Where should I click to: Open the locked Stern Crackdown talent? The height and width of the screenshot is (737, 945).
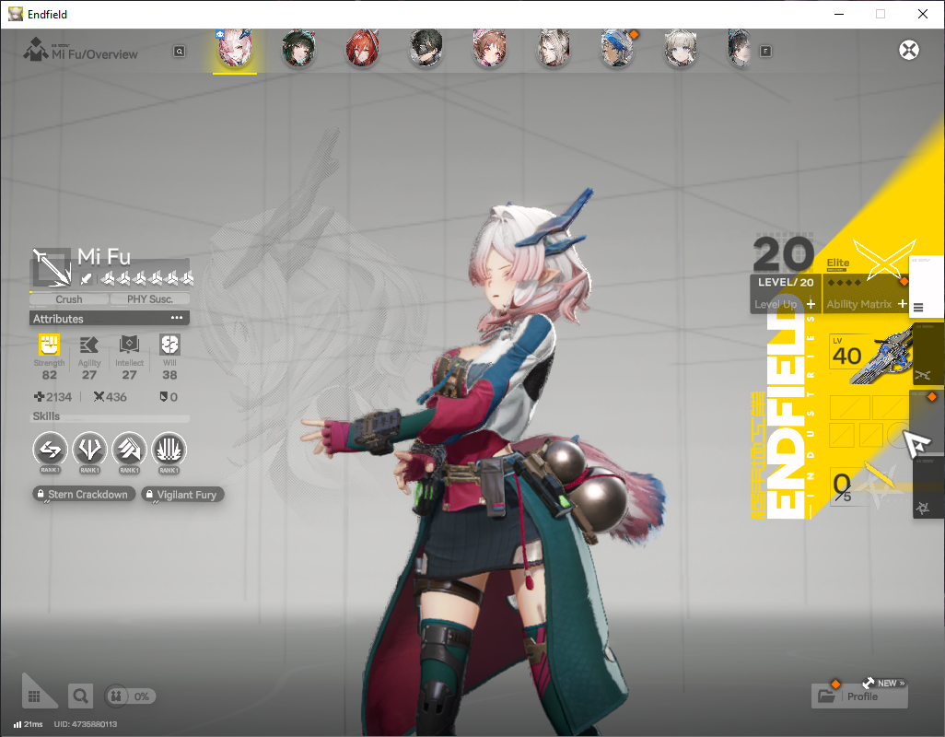click(84, 495)
